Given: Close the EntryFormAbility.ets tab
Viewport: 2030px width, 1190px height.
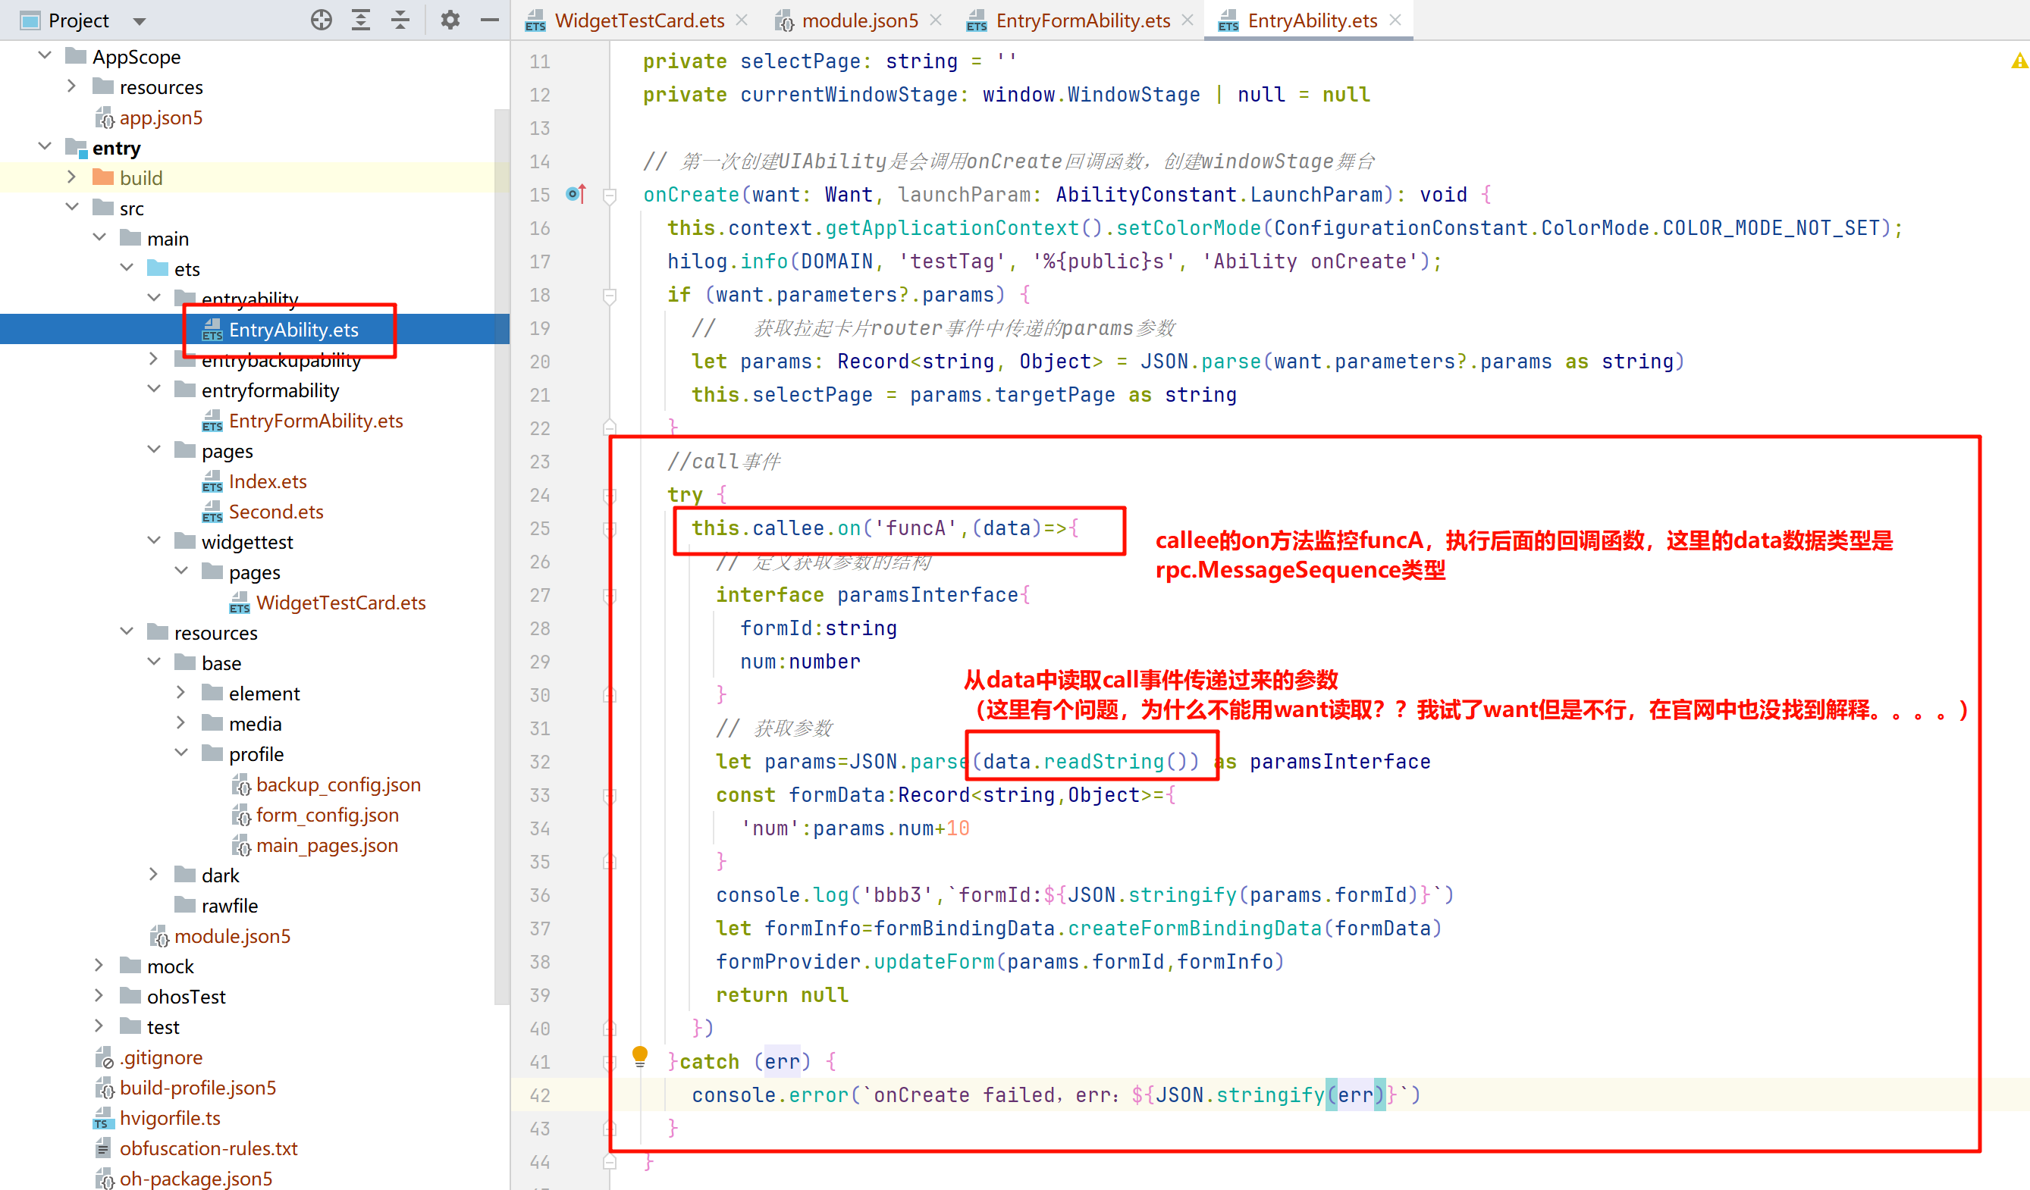Looking at the screenshot, I should tap(1188, 20).
